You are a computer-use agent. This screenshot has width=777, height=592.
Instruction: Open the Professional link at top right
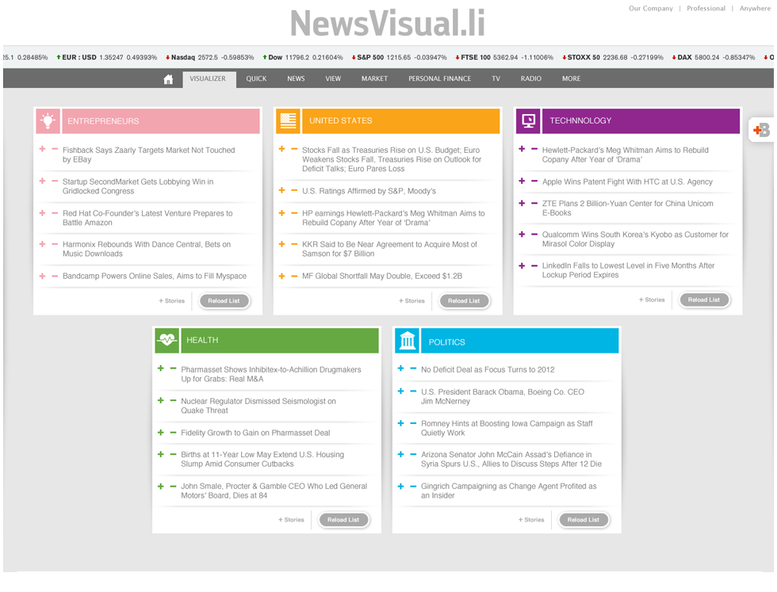[x=706, y=9]
